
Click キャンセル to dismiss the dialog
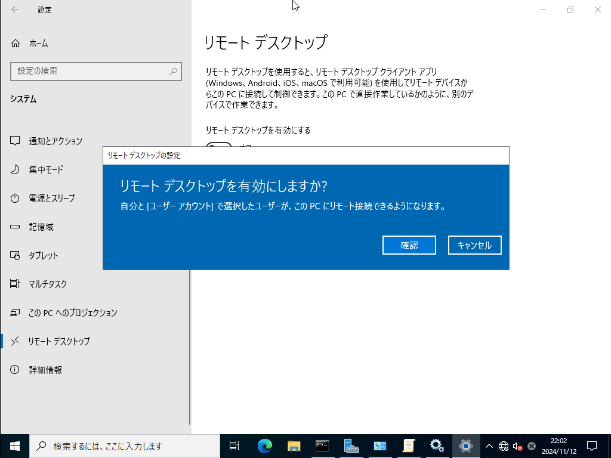click(474, 245)
